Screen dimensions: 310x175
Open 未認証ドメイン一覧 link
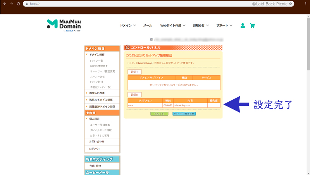click(100, 87)
